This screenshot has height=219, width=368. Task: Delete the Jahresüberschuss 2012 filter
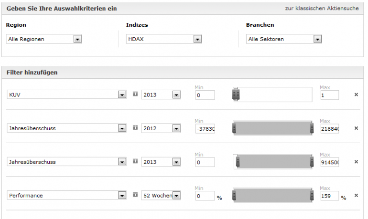356,128
